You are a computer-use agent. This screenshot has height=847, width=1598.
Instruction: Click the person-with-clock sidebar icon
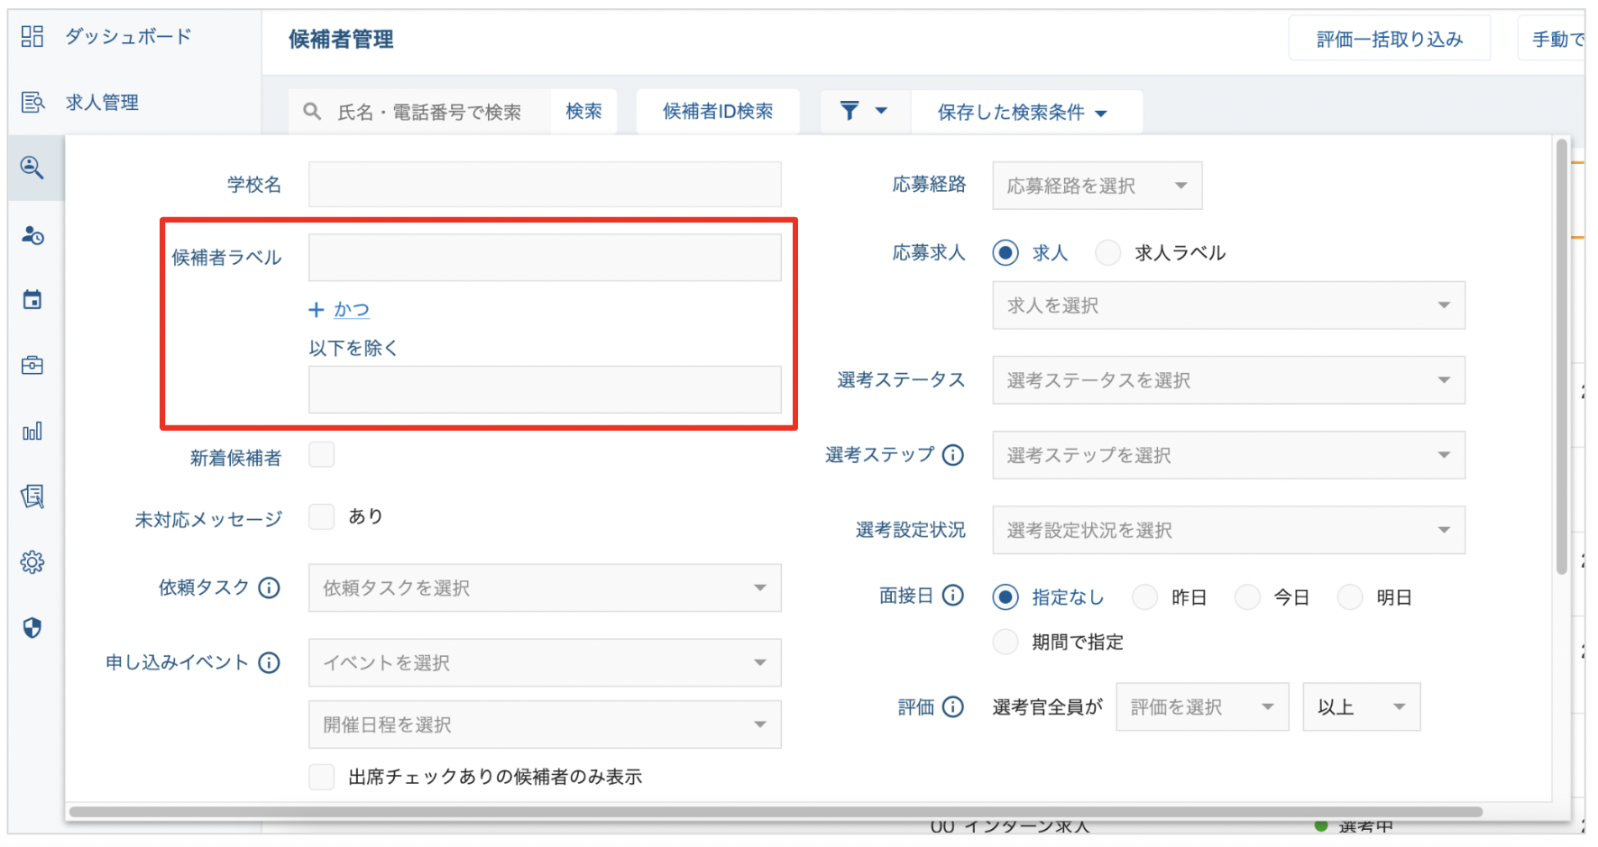tap(32, 235)
